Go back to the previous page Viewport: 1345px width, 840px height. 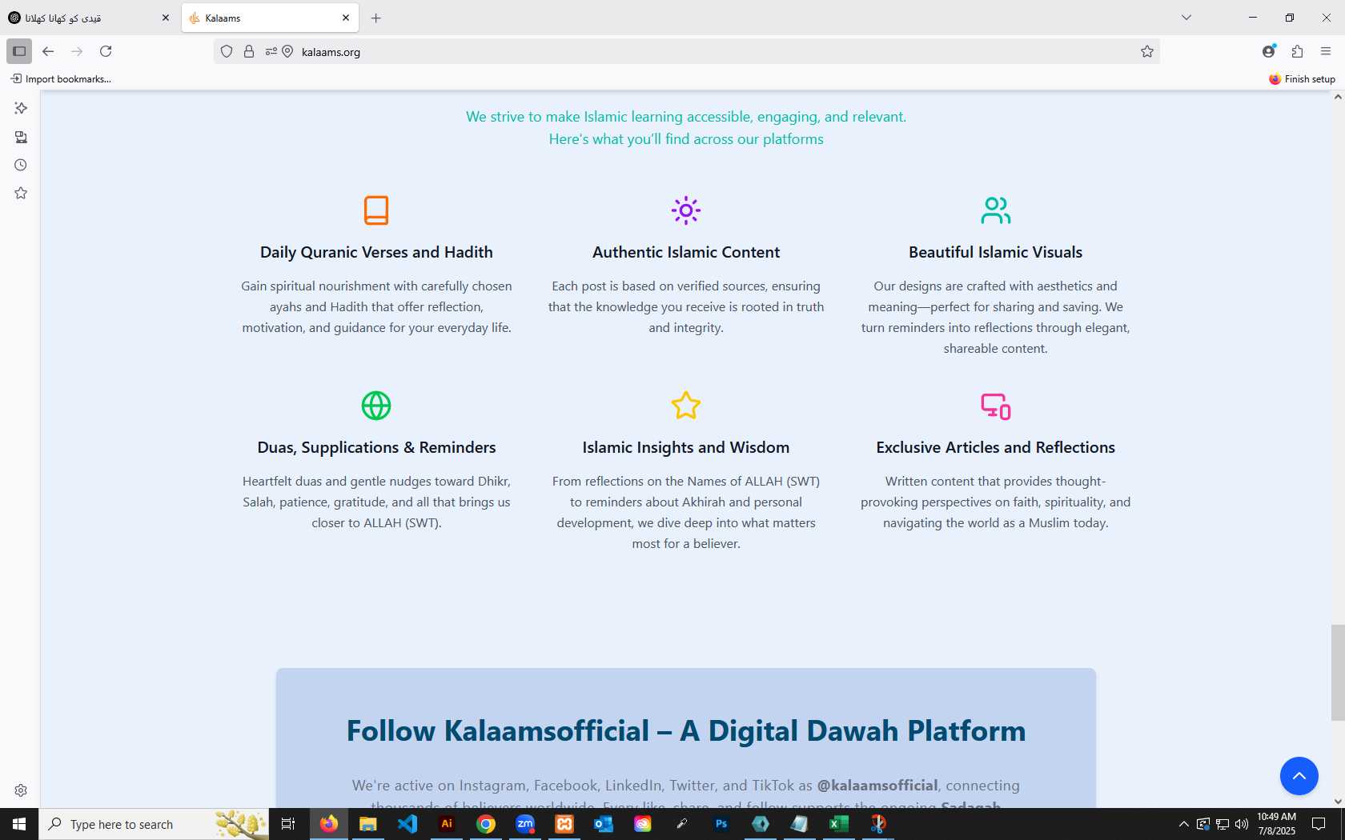[48, 51]
